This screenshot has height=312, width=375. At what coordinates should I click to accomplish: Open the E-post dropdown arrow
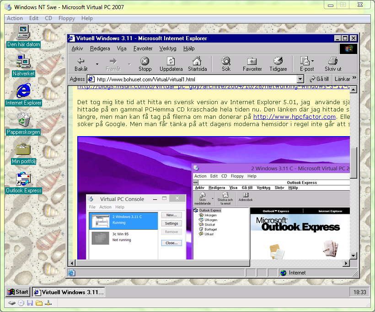click(313, 61)
